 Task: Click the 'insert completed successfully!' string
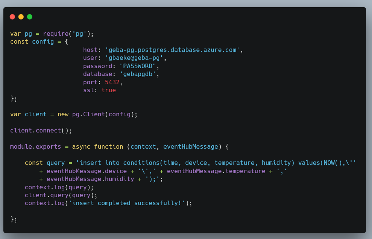127,203
